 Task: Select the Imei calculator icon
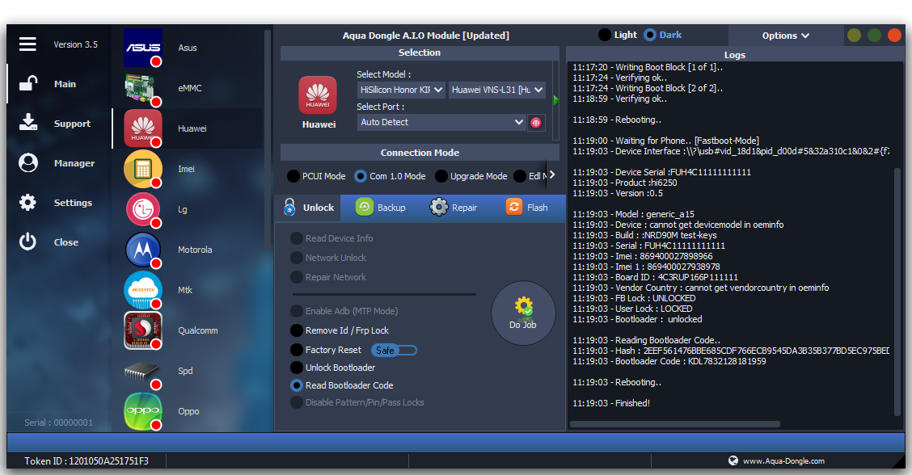click(x=143, y=169)
